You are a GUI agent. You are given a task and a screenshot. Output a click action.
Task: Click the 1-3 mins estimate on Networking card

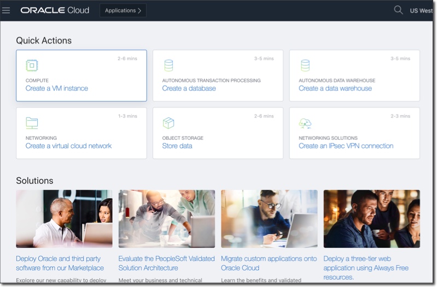(x=127, y=116)
